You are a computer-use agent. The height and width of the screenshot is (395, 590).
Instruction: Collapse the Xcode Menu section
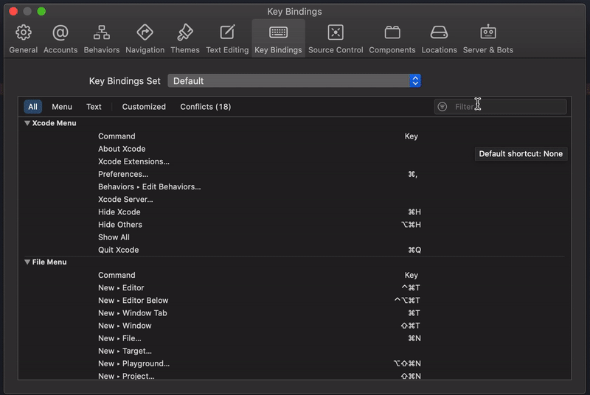pos(27,123)
